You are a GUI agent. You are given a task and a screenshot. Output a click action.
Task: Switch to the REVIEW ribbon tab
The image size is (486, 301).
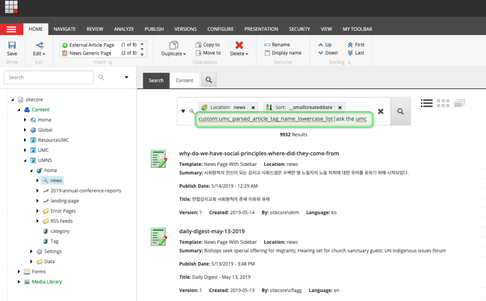[x=95, y=29]
